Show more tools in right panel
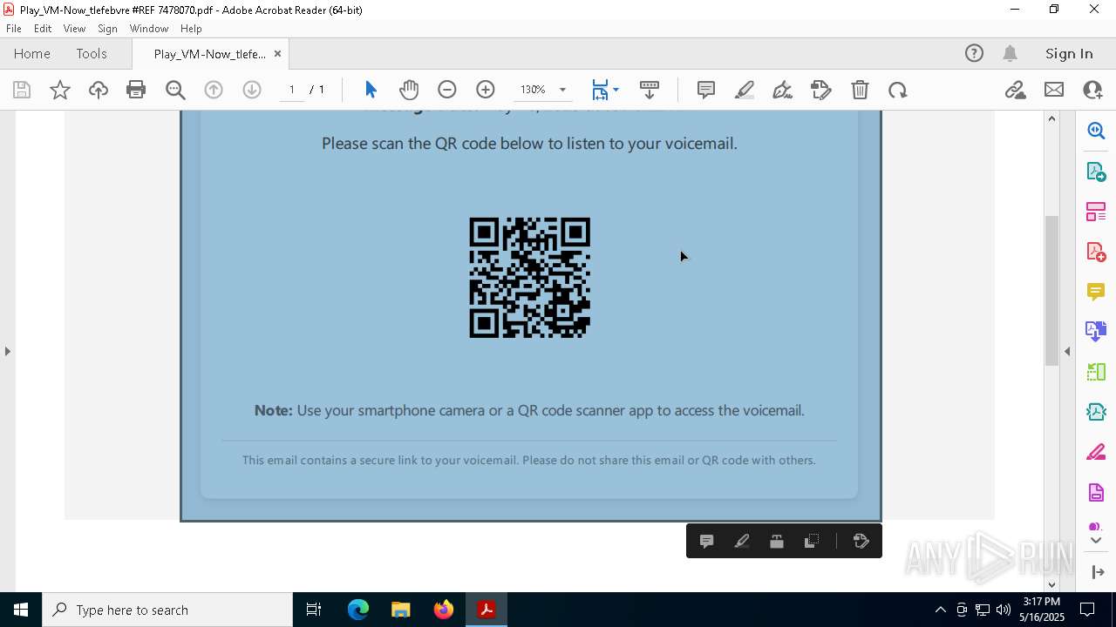The height and width of the screenshot is (627, 1116). [1096, 540]
